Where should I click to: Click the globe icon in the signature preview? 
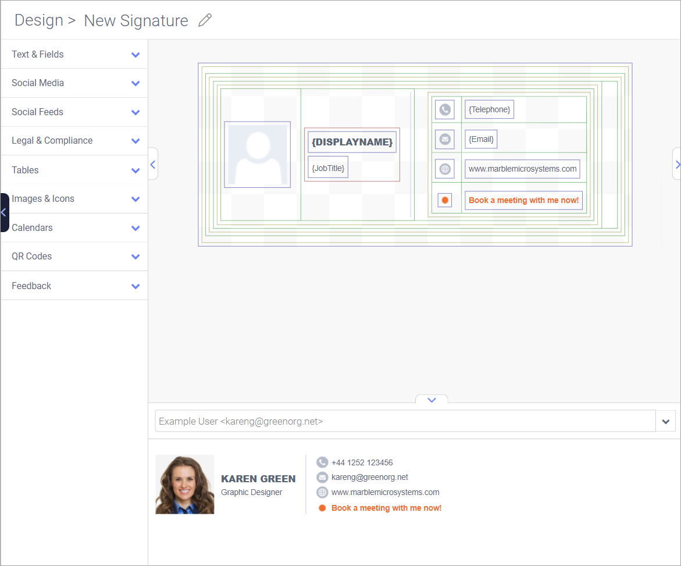(x=322, y=492)
